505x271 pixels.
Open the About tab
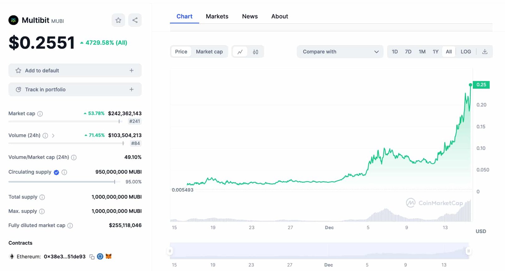pos(280,16)
